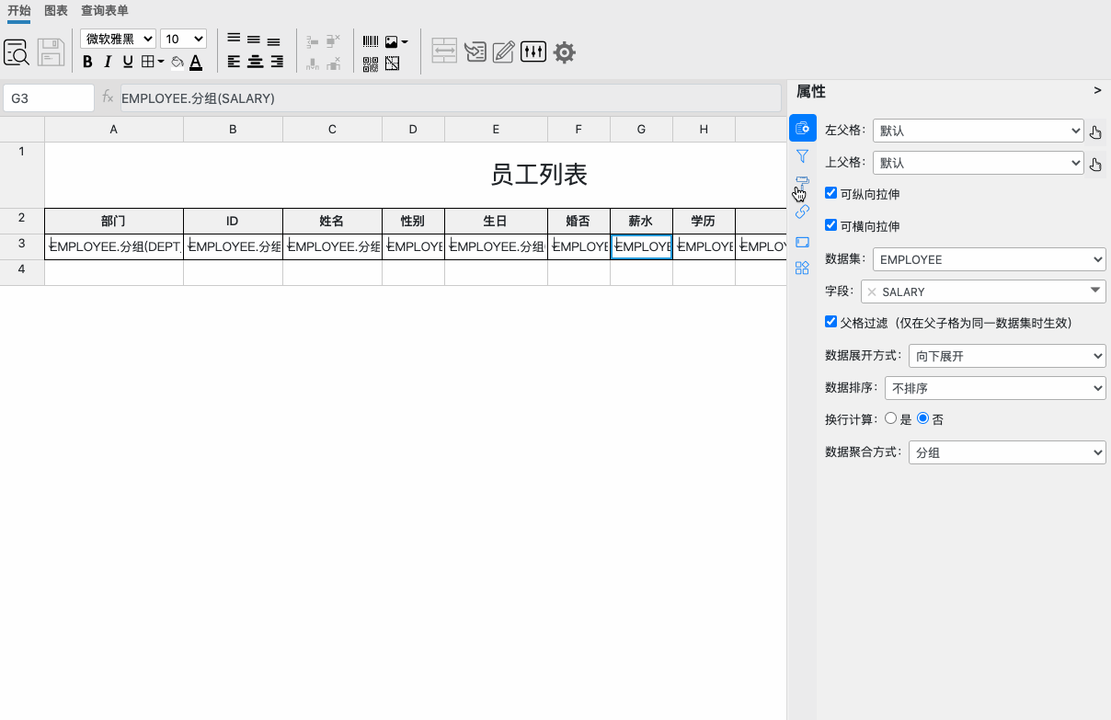Click the delete column icon
The height and width of the screenshot is (720, 1111).
pos(333,63)
